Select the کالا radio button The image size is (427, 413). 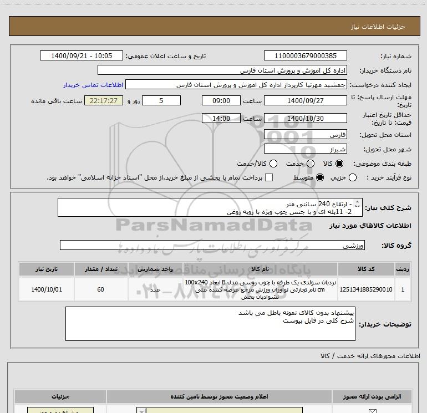(x=339, y=164)
